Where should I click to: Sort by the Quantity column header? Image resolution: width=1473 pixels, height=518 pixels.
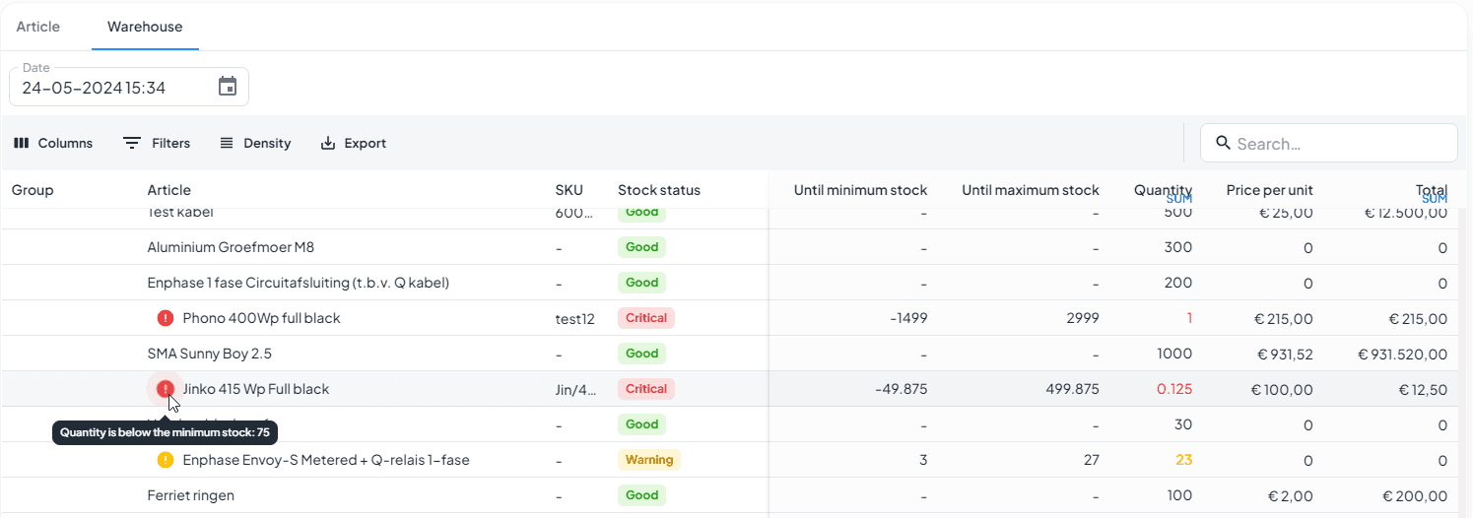coord(1162,190)
